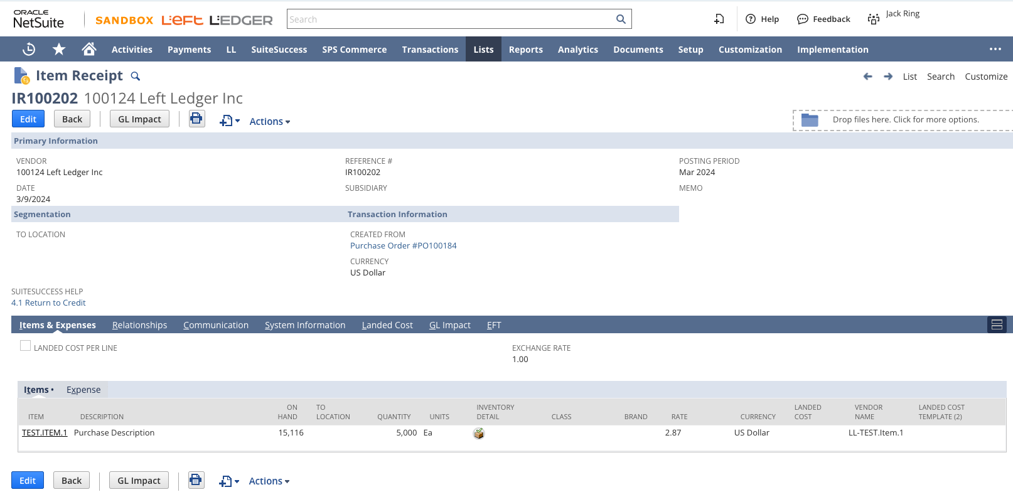This screenshot has height=497, width=1013.
Task: Click the bottom Edit button
Action: (28, 480)
